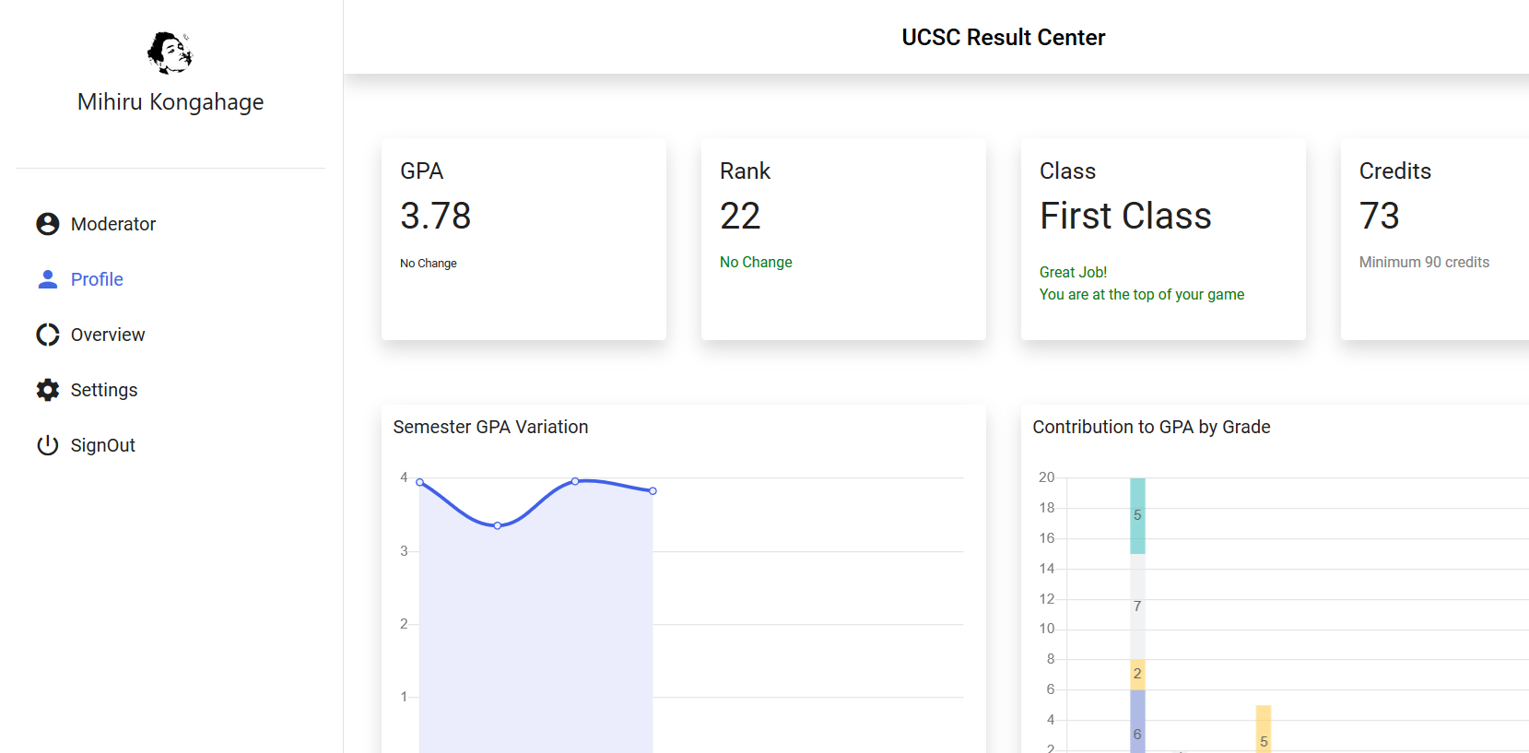Click the third data point on GPA line
The image size is (1529, 753).
(575, 481)
